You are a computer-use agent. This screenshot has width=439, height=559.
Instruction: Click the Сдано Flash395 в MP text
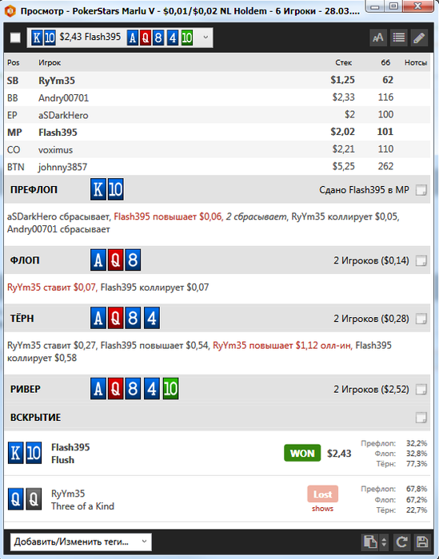click(x=364, y=190)
